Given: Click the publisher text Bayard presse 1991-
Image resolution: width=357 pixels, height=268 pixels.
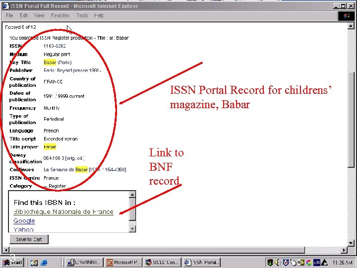Looking at the screenshot, I should (79, 70).
